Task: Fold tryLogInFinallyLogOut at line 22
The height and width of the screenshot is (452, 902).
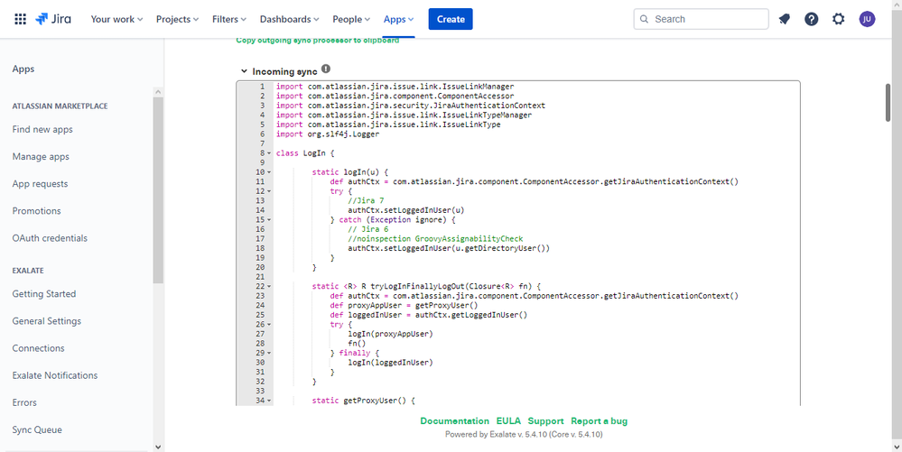Action: pyautogui.click(x=269, y=286)
